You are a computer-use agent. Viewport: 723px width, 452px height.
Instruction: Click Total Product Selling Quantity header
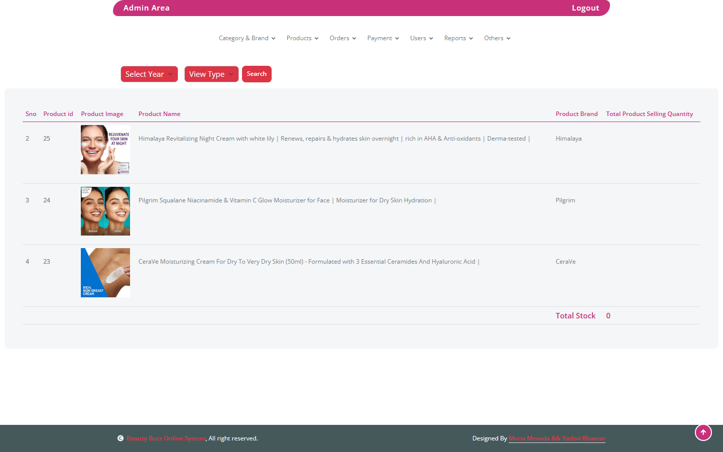click(649, 114)
